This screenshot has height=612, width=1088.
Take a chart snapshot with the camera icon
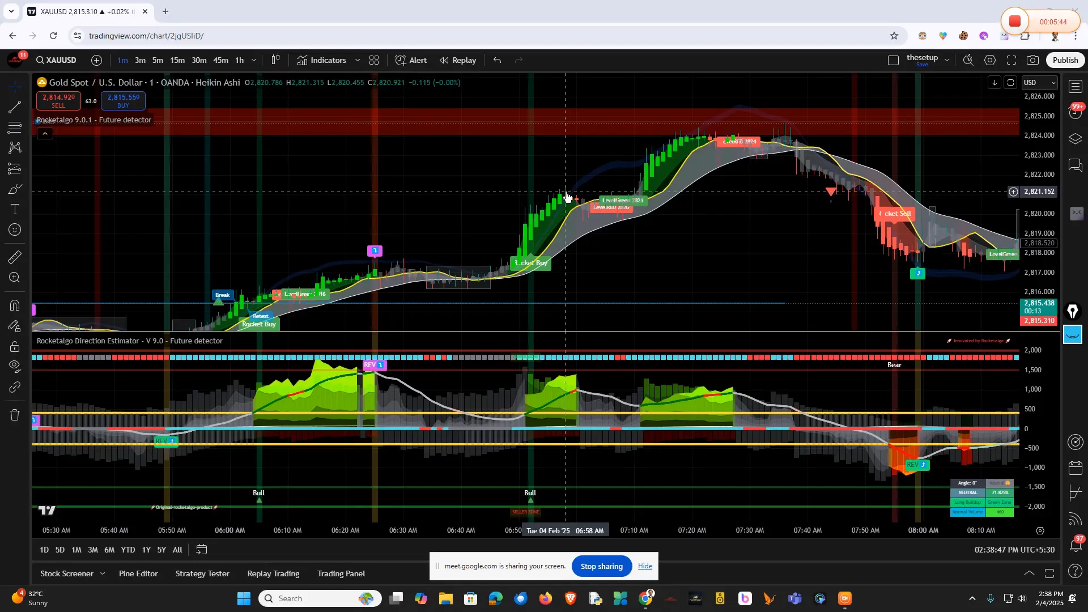1032,60
